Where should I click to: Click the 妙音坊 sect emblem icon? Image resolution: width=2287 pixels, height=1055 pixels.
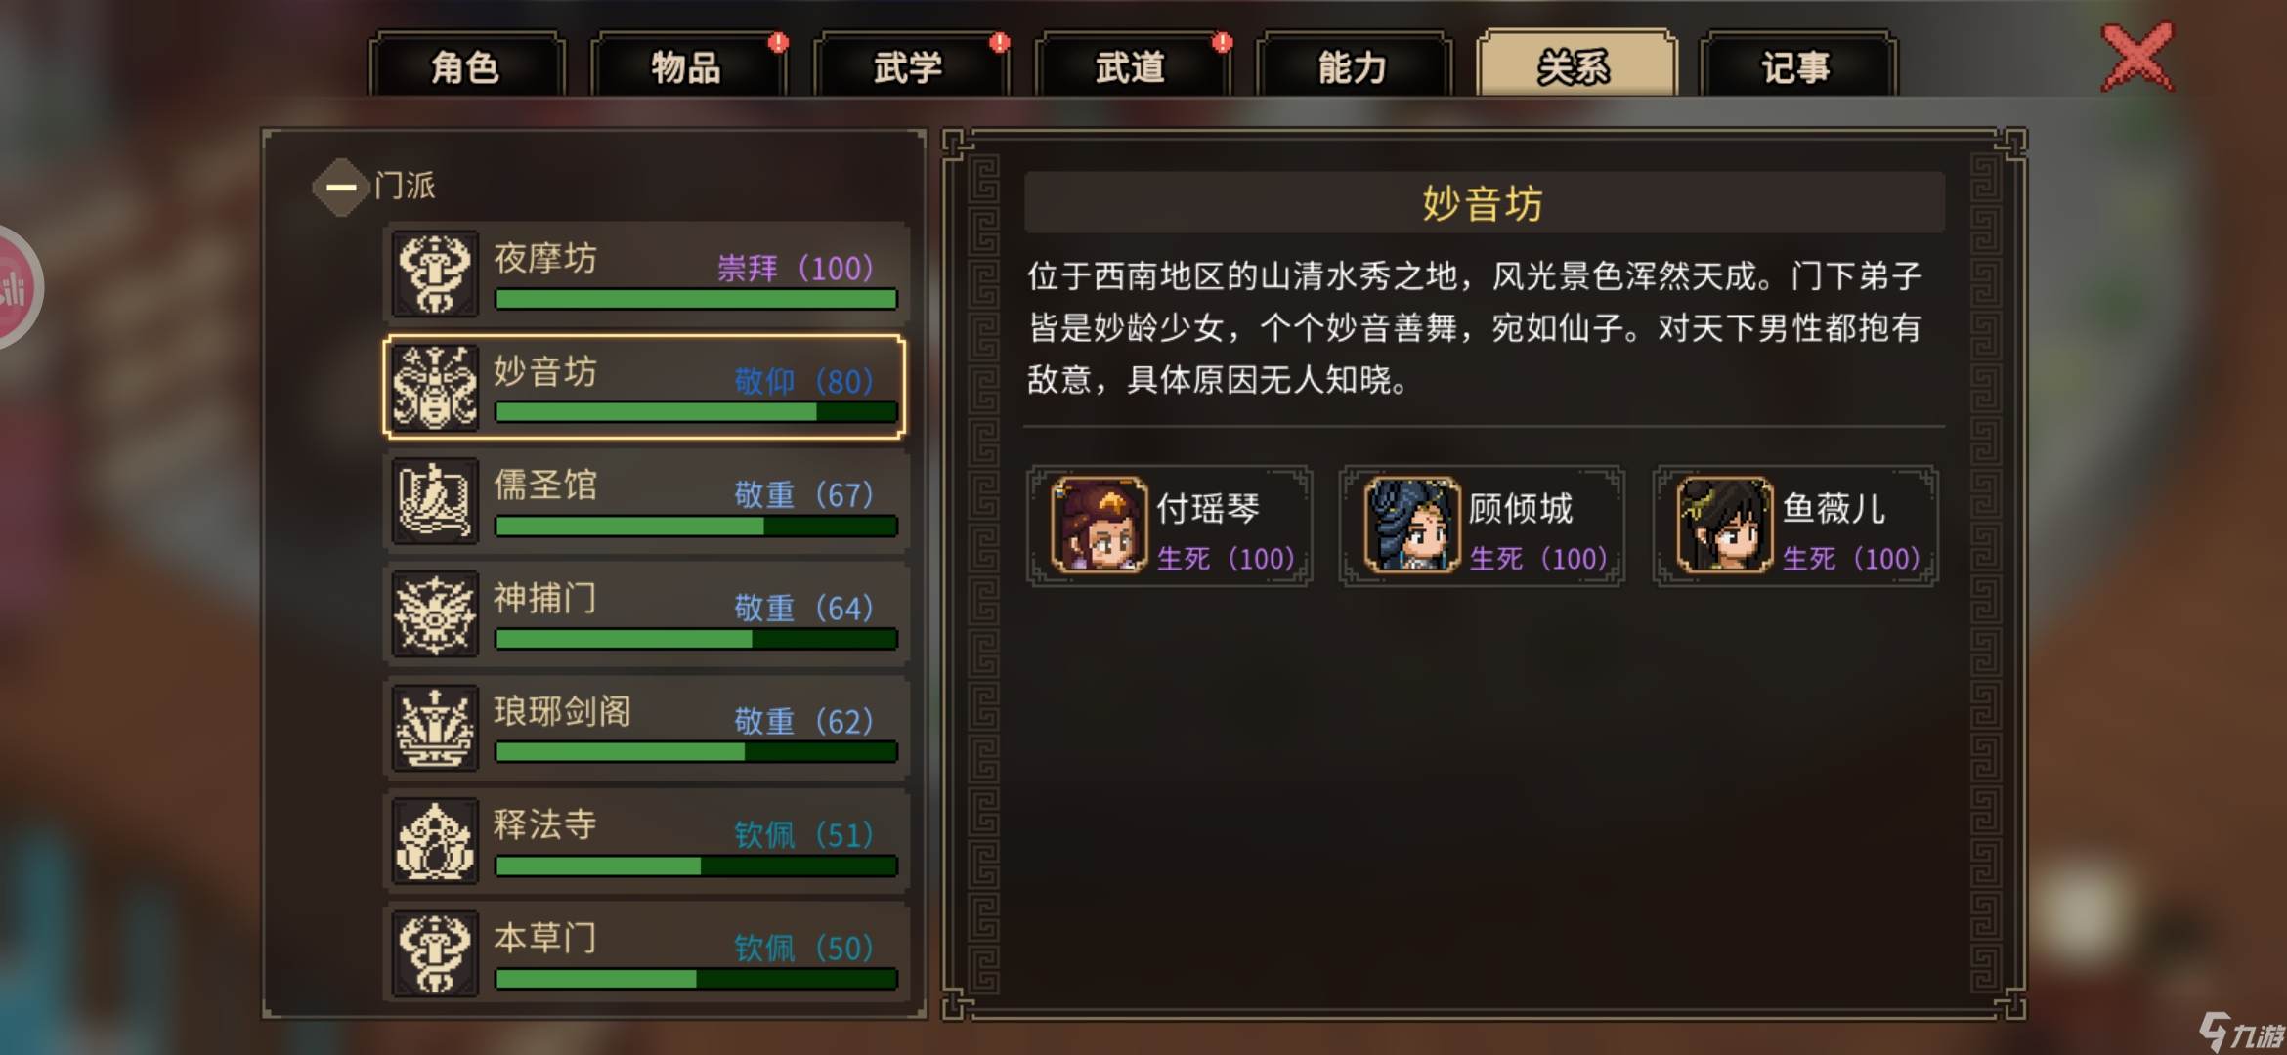435,387
